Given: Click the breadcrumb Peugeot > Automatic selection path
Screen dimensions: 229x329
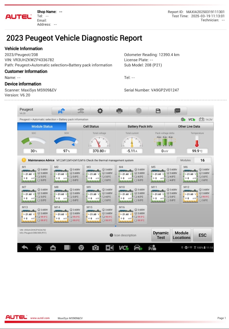Looking at the screenshot, I should 54,119.
